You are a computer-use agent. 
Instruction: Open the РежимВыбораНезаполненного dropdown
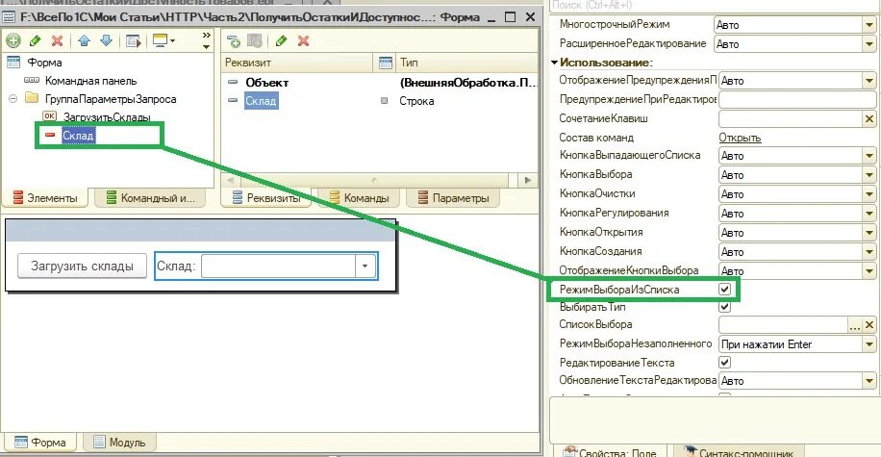[x=869, y=344]
